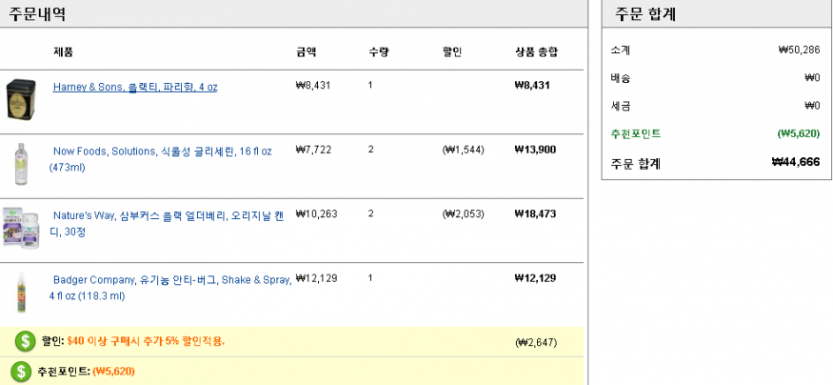The height and width of the screenshot is (385, 833).
Task: Click the 금액 column header
Action: [306, 52]
